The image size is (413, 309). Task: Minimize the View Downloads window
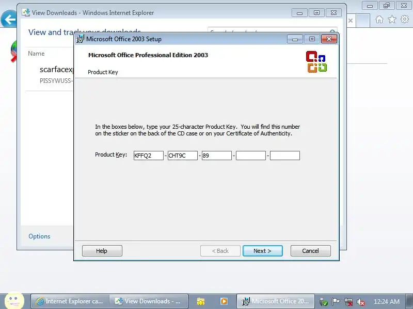click(299, 12)
